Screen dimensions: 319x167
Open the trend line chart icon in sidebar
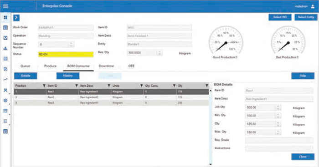point(5,80)
